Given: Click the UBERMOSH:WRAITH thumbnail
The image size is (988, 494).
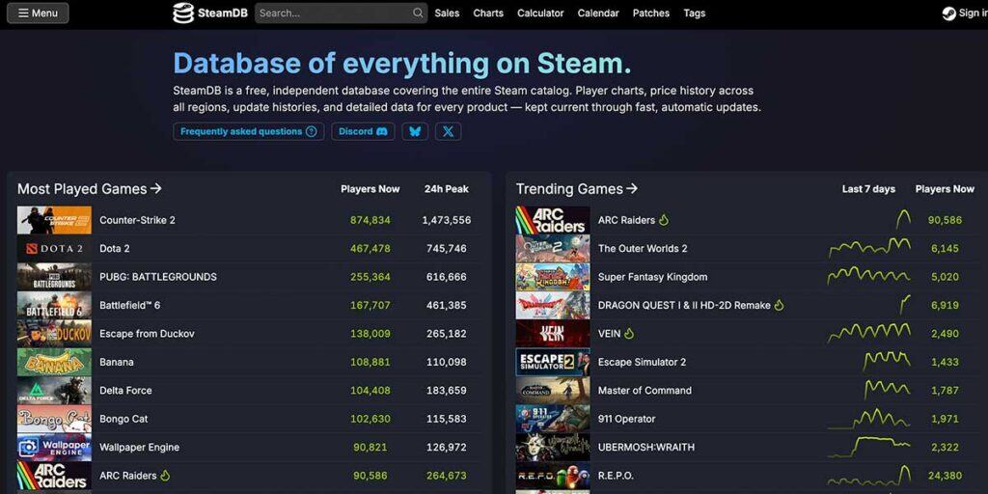Looking at the screenshot, I should 553,448.
